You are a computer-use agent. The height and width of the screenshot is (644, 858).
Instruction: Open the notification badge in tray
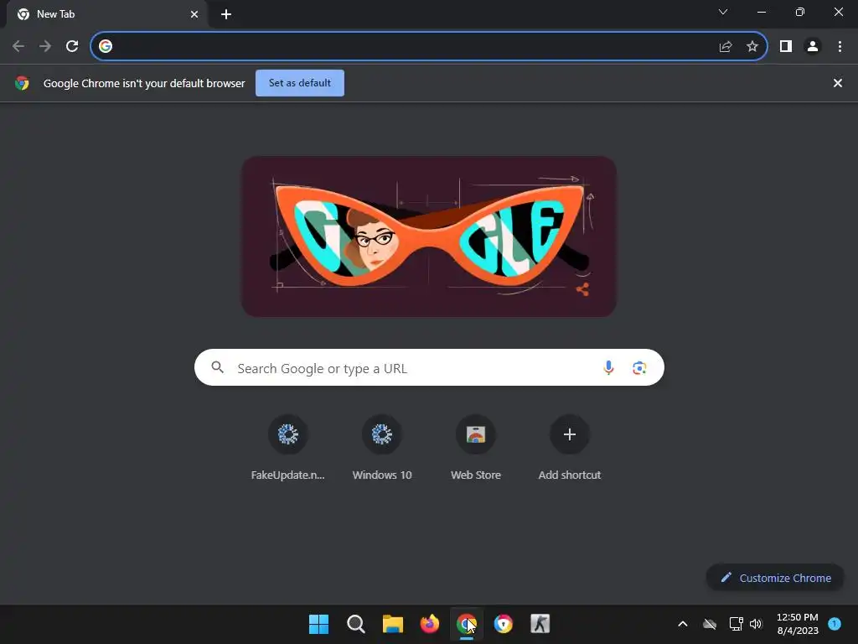coord(835,623)
